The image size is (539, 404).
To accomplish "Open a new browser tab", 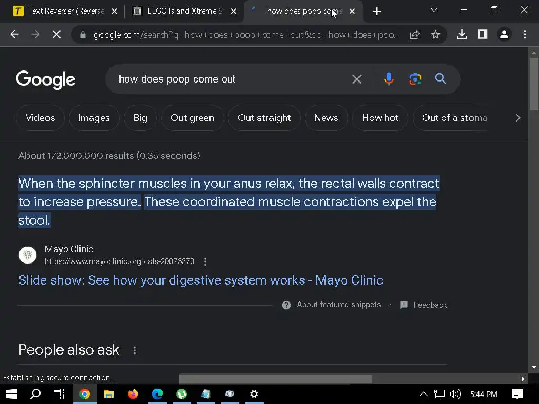I will click(377, 12).
